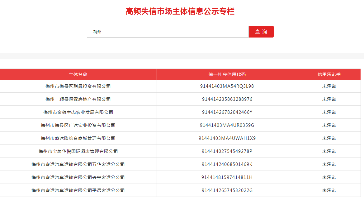Open 梅州市梅县区联昇投资有限公司 entry
This screenshot has height=200, width=364.
point(78,86)
